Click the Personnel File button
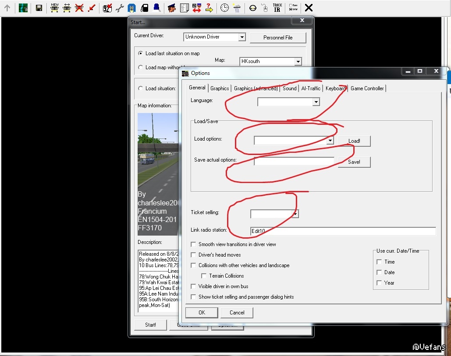Screen dimensions: 451x356 [278, 38]
